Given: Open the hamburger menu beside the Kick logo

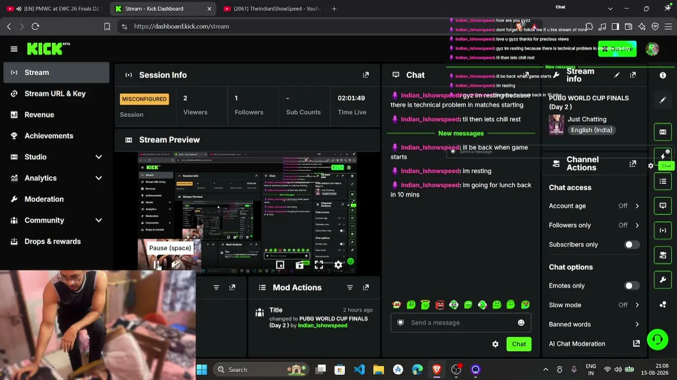Looking at the screenshot, I should [x=14, y=49].
